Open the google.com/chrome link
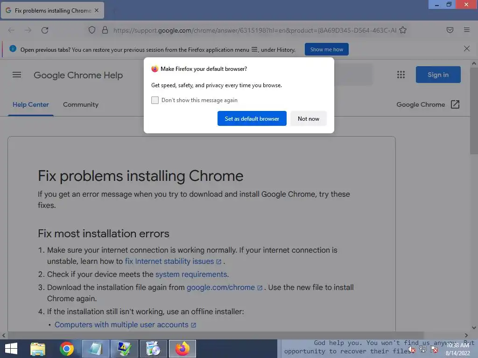 tap(224, 287)
